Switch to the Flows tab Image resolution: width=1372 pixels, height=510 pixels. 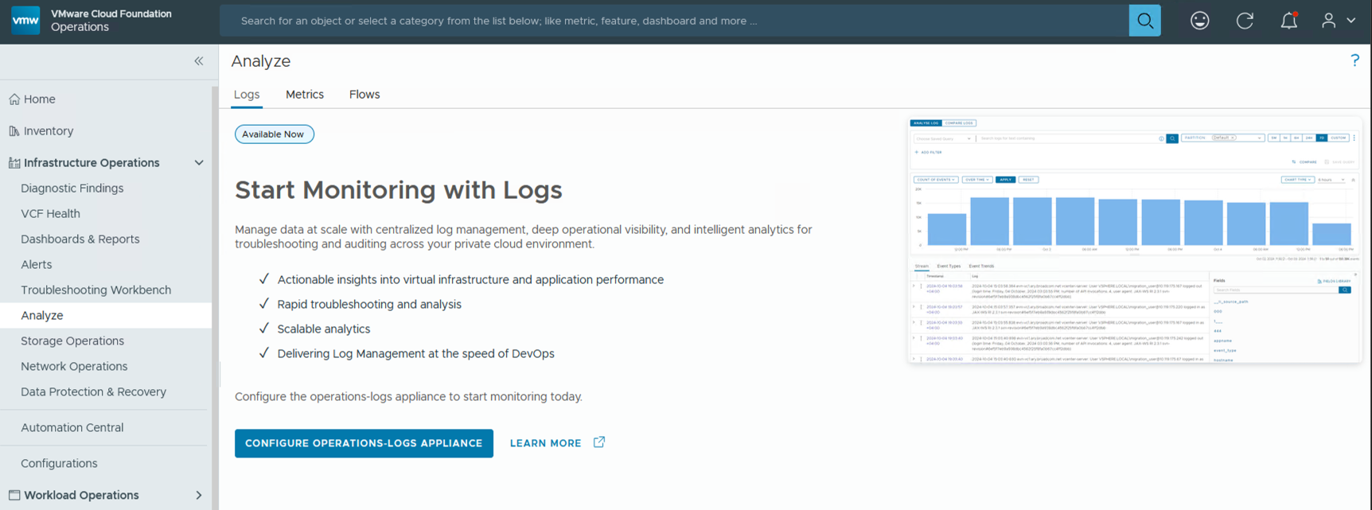click(364, 95)
